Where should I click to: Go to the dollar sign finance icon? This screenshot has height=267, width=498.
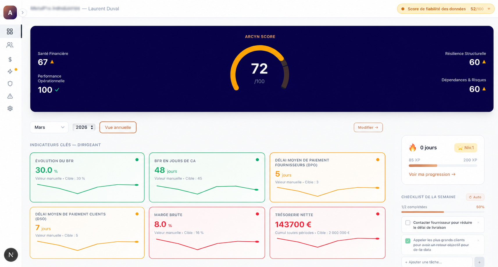(10, 59)
